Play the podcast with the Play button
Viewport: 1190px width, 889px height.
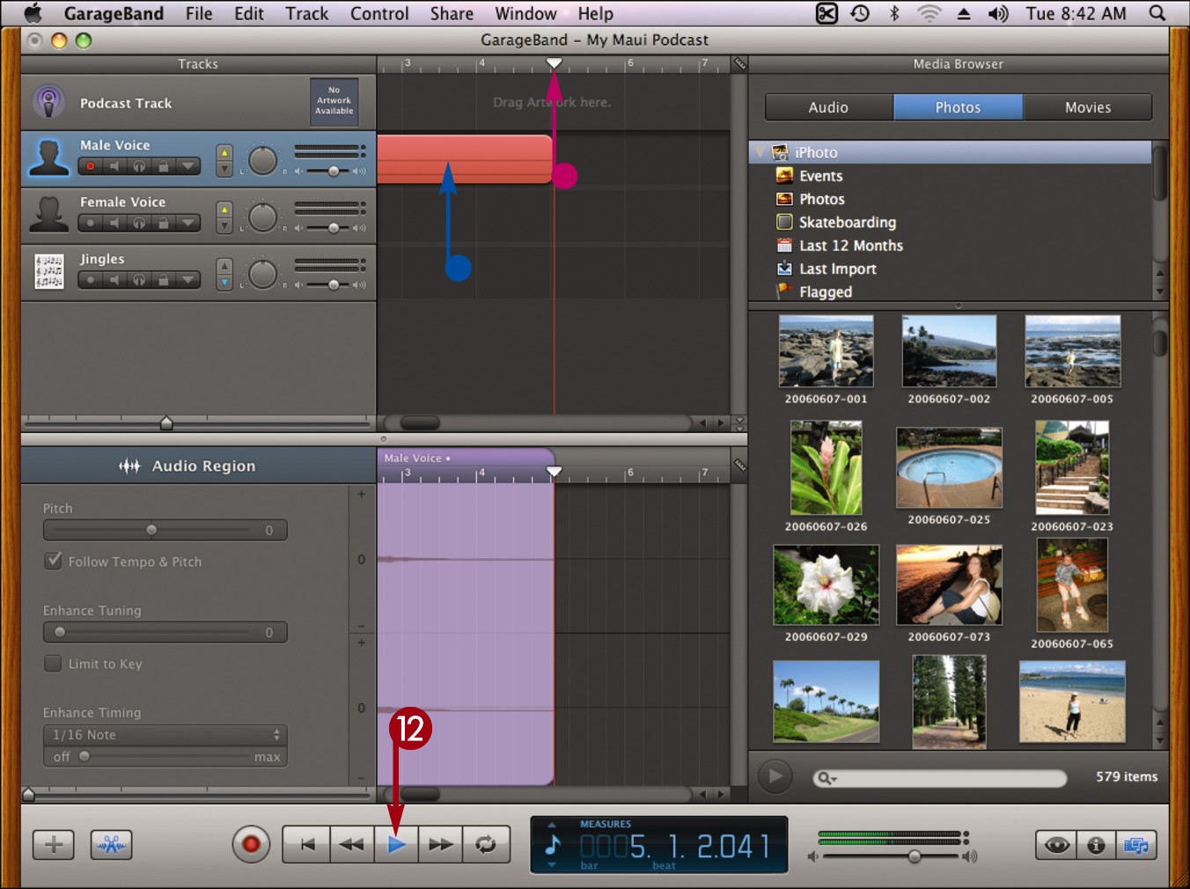(396, 845)
